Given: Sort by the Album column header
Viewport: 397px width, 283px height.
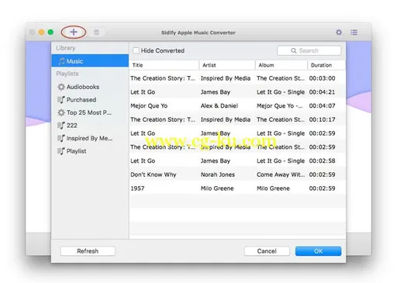Looking at the screenshot, I should pyautogui.click(x=281, y=65).
